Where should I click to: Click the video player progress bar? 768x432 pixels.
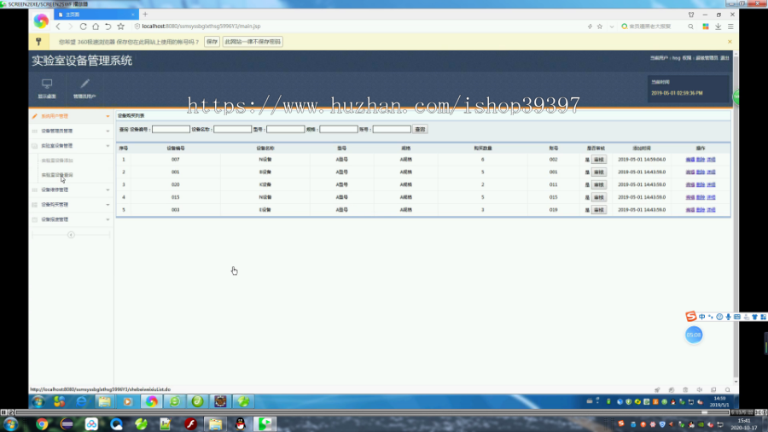[x=372, y=412]
